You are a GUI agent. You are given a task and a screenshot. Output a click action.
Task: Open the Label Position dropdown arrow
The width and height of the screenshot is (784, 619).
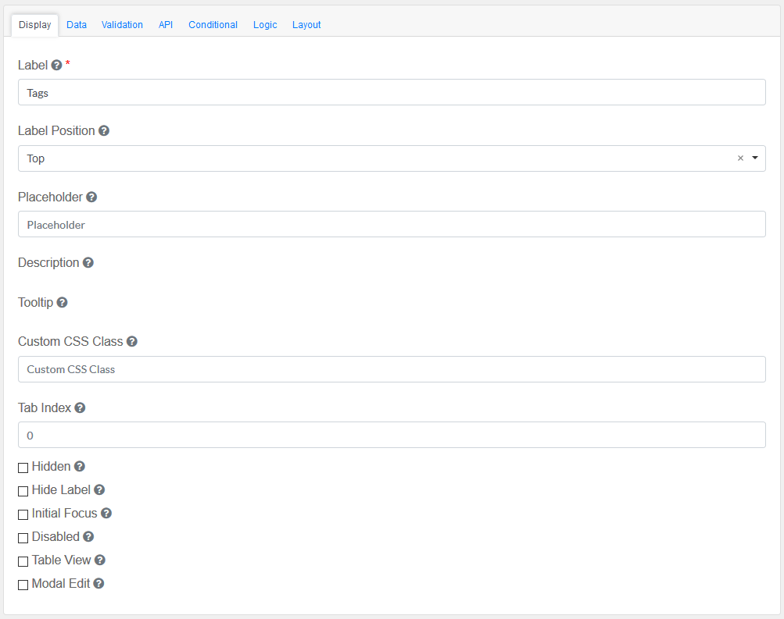click(755, 158)
